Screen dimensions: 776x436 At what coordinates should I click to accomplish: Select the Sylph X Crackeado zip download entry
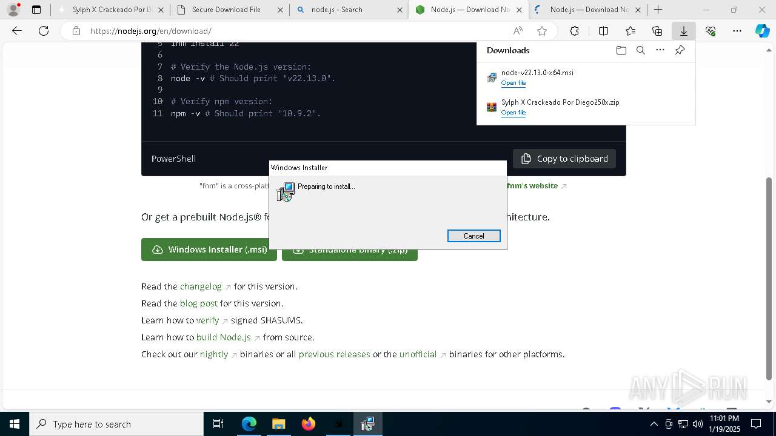[x=586, y=107]
